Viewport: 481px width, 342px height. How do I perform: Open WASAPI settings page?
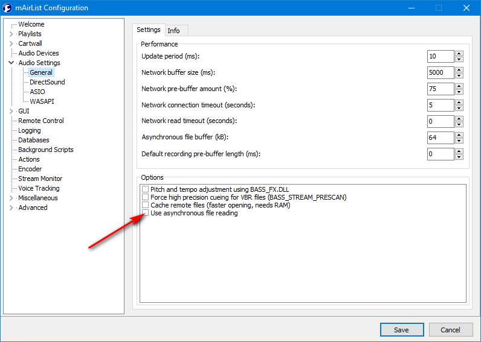pos(42,101)
